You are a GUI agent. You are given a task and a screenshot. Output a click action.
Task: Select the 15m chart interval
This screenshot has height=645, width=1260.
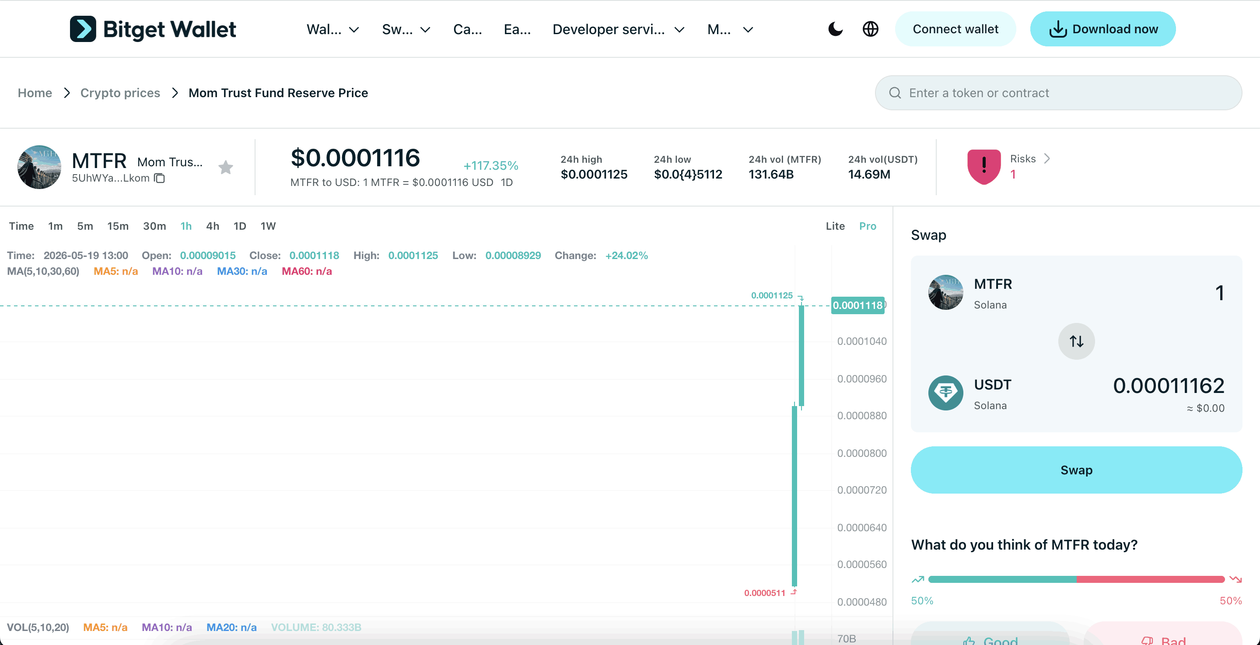[x=118, y=226]
